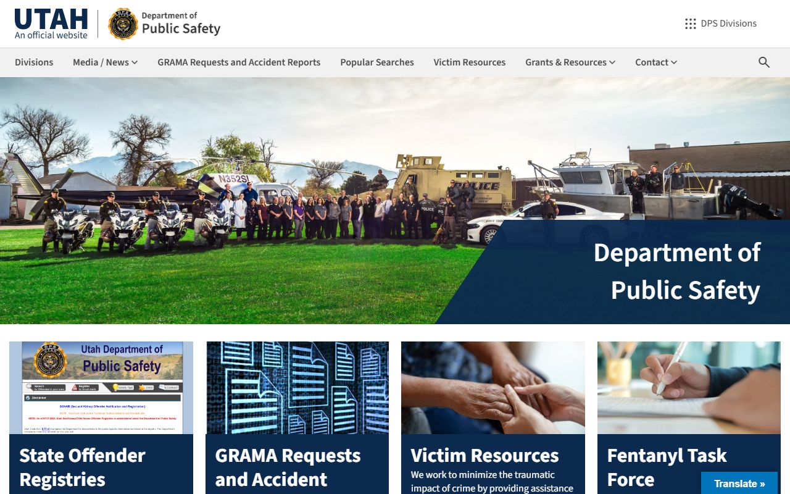Image resolution: width=790 pixels, height=494 pixels.
Task: Open the DPS Divisions grid icon
Action: tap(691, 23)
